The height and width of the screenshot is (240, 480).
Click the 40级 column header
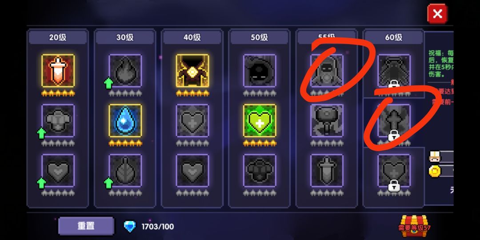[192, 37]
